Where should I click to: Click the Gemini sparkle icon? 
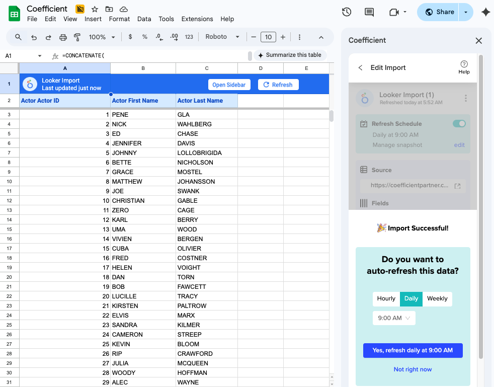pyautogui.click(x=485, y=13)
